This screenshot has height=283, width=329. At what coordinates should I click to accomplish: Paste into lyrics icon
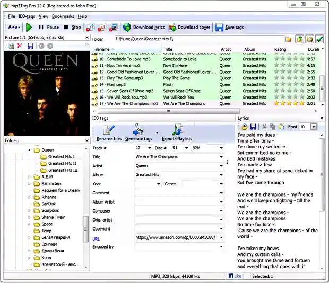click(281, 127)
